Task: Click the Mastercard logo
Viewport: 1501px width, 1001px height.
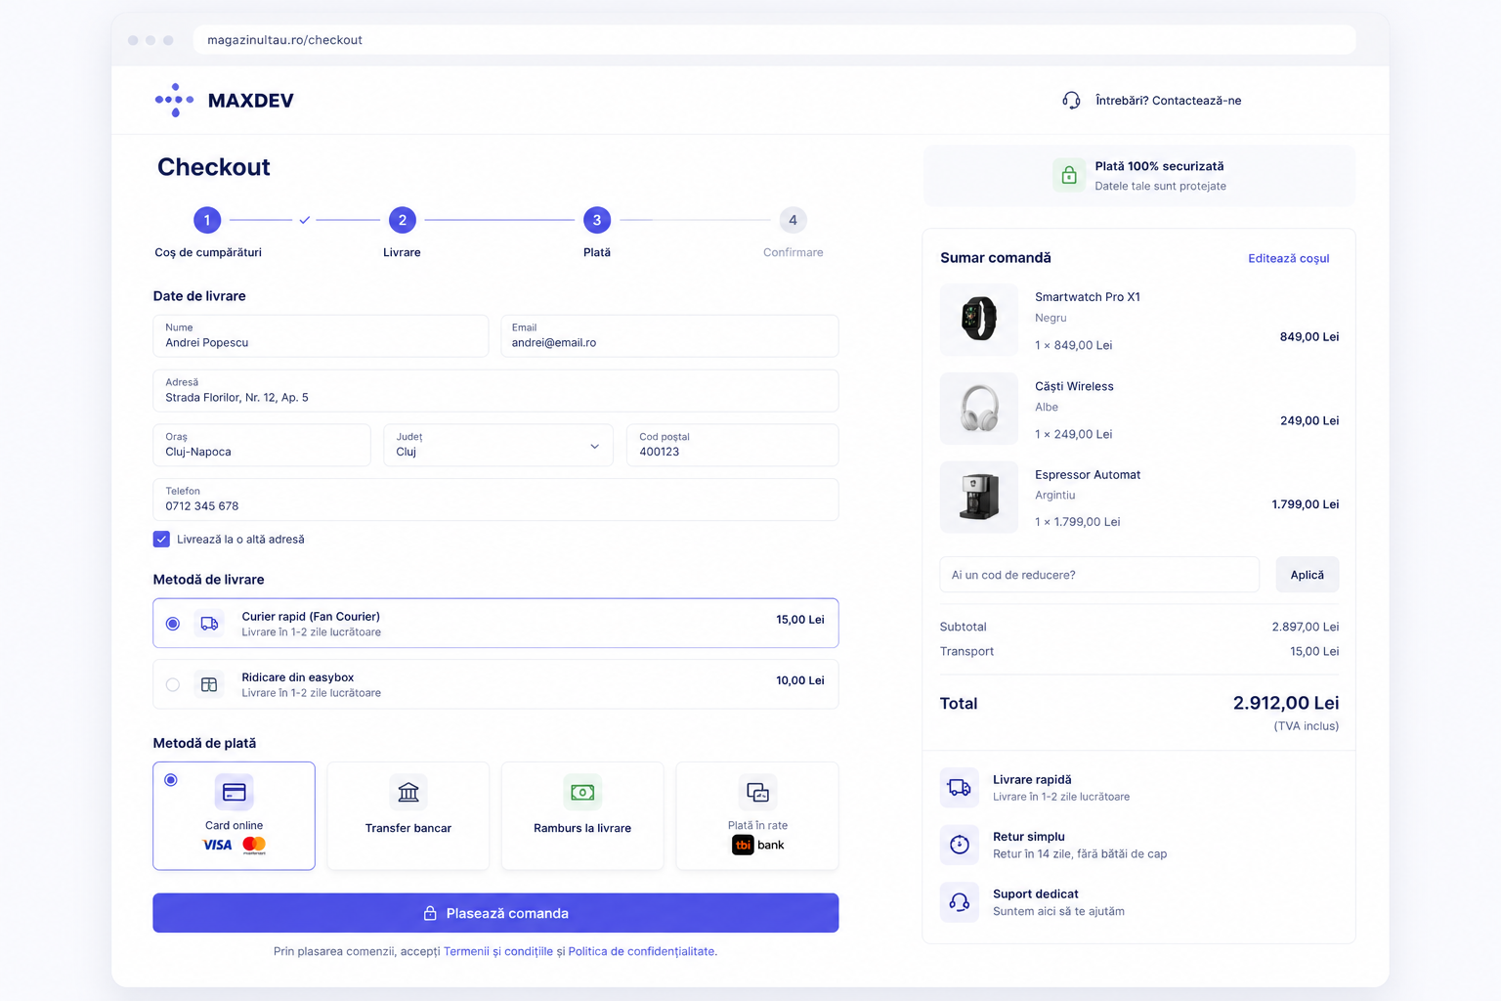Action: click(254, 845)
